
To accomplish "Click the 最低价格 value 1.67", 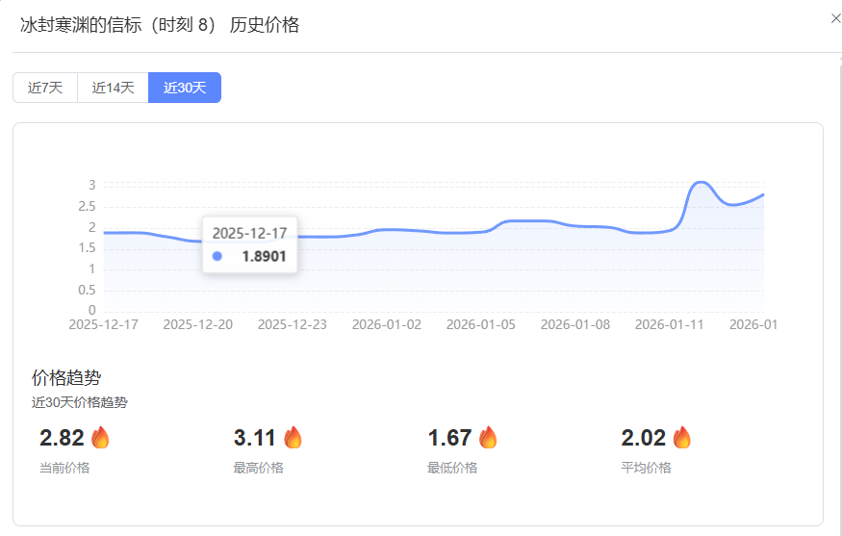I will coord(449,438).
